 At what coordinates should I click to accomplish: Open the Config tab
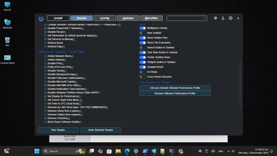[105, 18]
